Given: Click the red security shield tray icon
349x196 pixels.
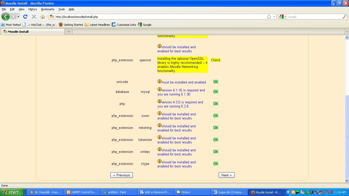Looking at the screenshot, I should (x=330, y=192).
